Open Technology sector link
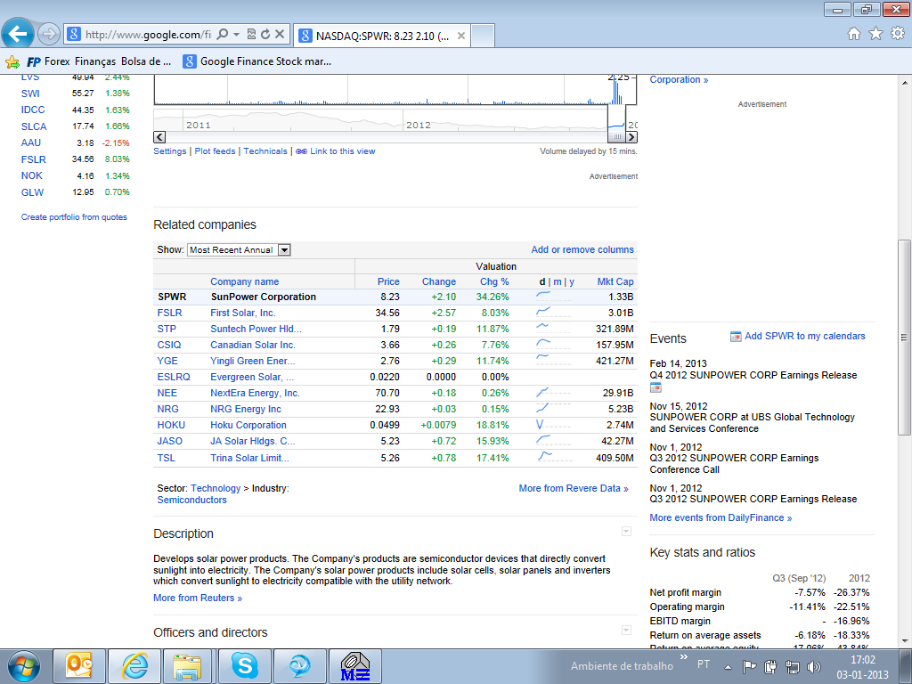Viewport: 912px width, 684px height. pos(216,489)
